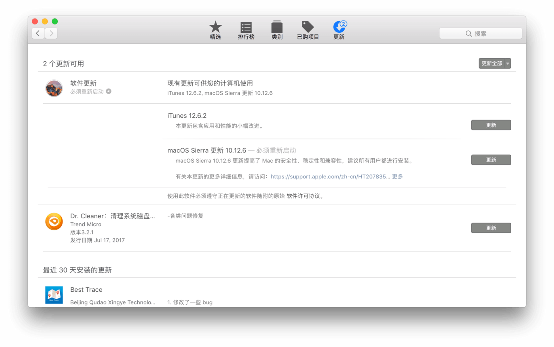Click the -各类问题修复 release note

tap(185, 216)
